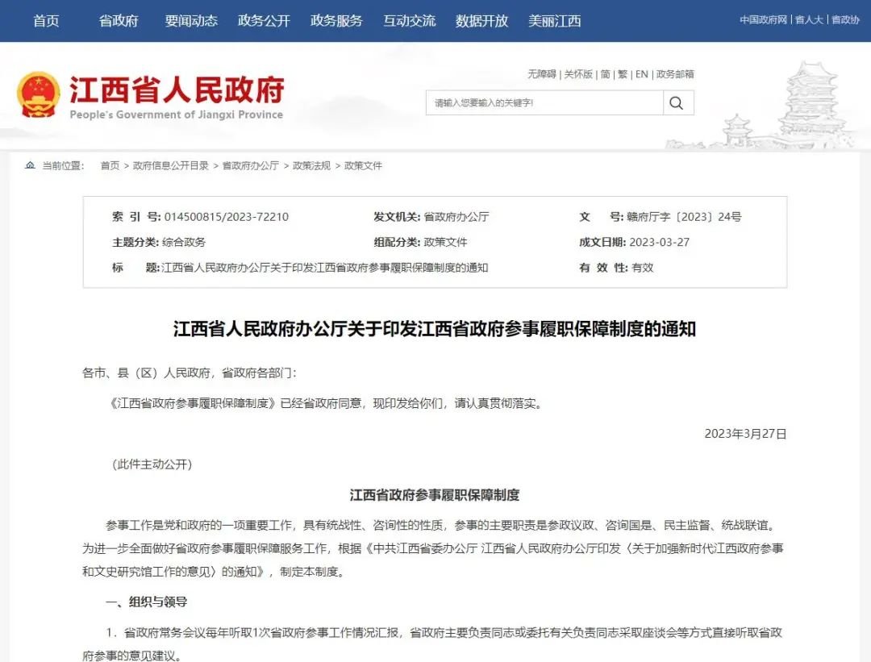Switch to simplified Chinese 简
Viewport: 871px width, 662px height.
pos(606,74)
